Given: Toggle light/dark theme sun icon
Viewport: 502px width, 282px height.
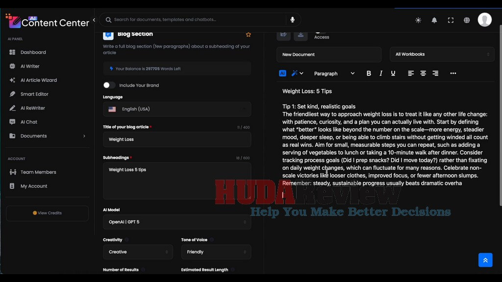Looking at the screenshot, I should [418, 20].
